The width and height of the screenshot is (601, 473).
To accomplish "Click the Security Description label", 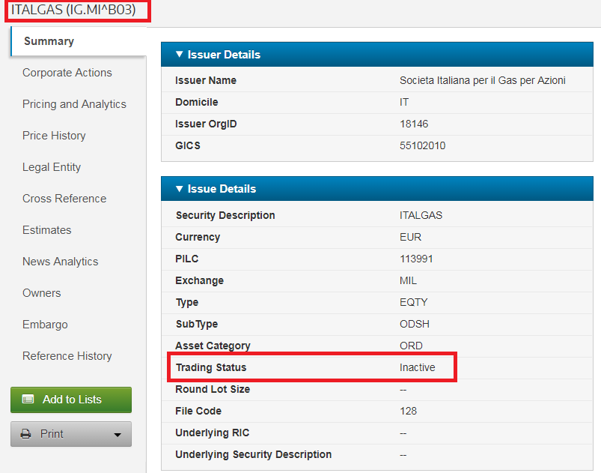I will point(225,215).
